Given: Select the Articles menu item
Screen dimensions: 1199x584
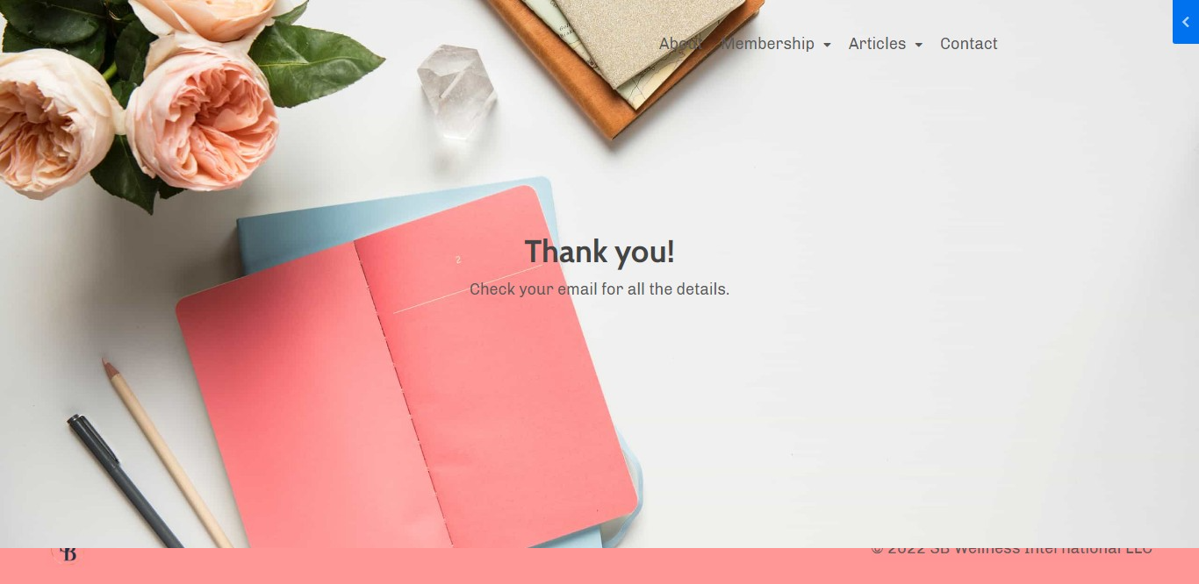Looking at the screenshot, I should pos(877,44).
